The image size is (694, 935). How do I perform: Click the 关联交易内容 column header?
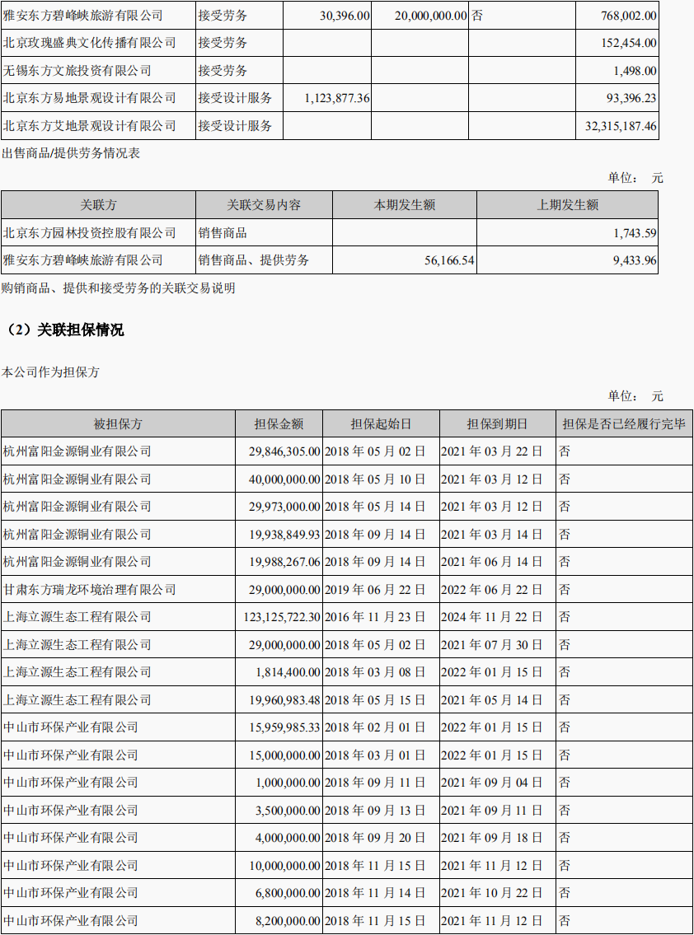tap(264, 205)
